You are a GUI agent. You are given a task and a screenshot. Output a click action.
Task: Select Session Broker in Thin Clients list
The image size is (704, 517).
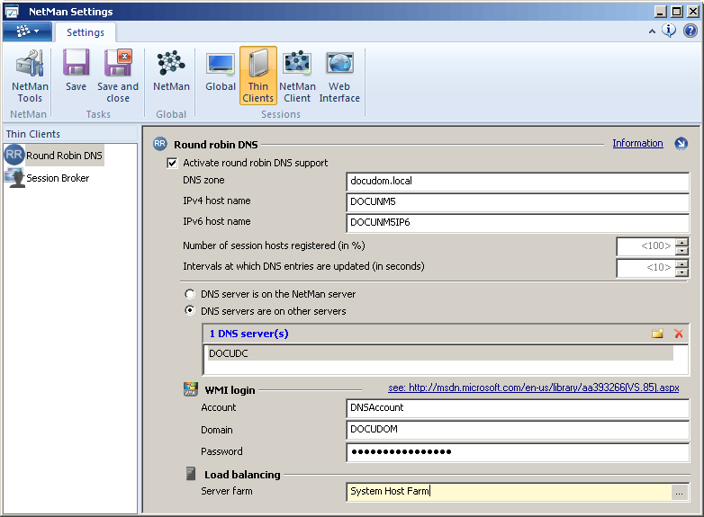57,178
